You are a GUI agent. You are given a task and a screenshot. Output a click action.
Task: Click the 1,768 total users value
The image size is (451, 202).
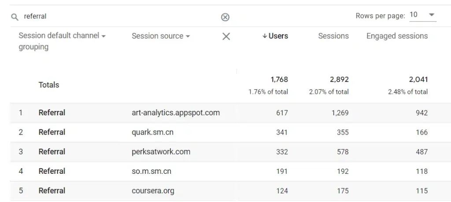click(x=279, y=80)
